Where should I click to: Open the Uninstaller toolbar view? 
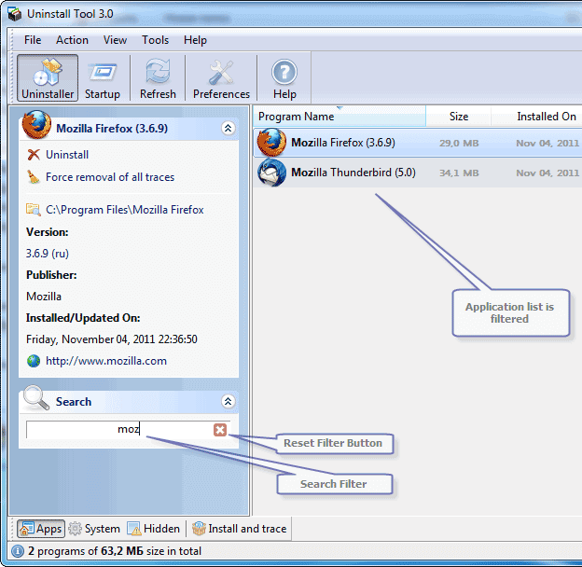pyautogui.click(x=48, y=78)
